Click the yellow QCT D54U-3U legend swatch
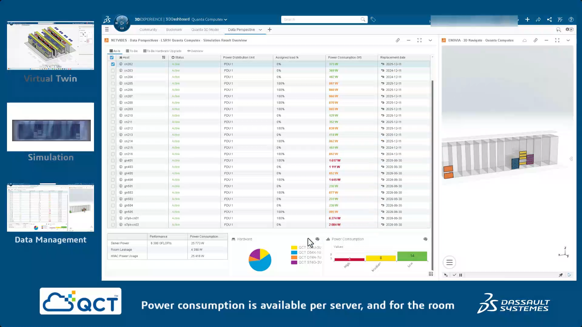This screenshot has height=327, width=582. (294, 248)
